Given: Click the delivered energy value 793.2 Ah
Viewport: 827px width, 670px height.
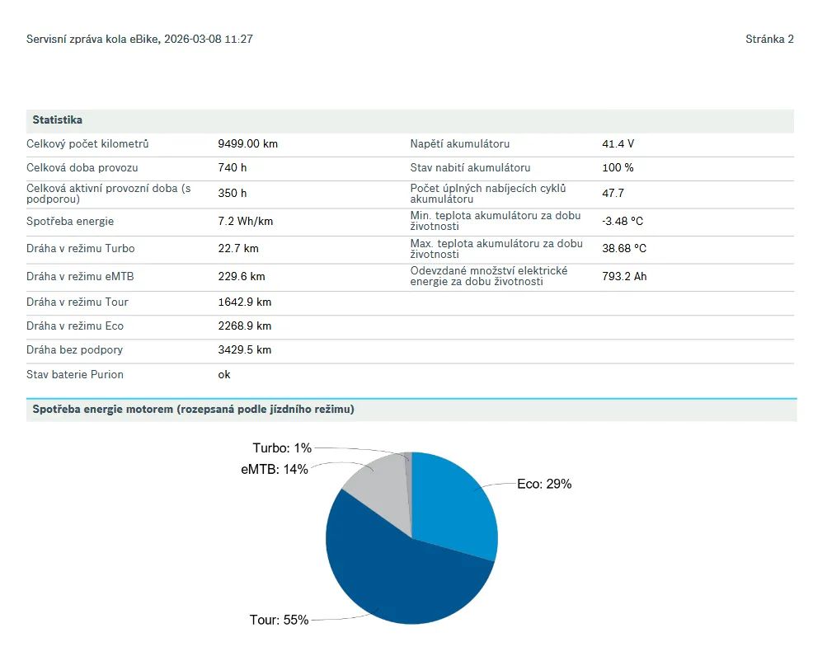Looking at the screenshot, I should 624,277.
